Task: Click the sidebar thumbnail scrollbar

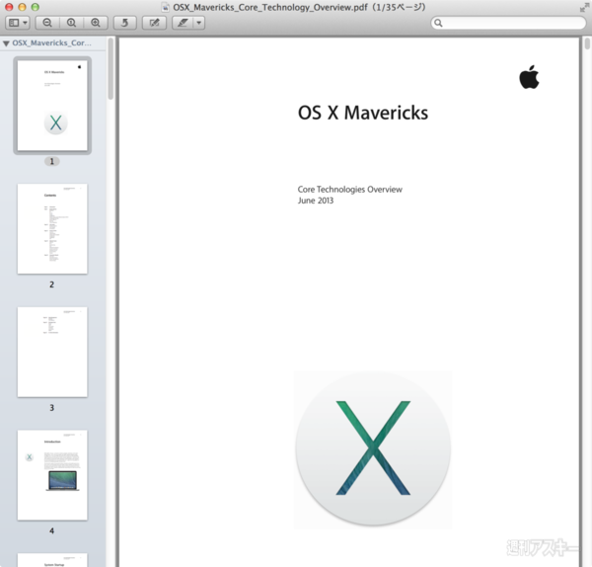Action: click(111, 69)
